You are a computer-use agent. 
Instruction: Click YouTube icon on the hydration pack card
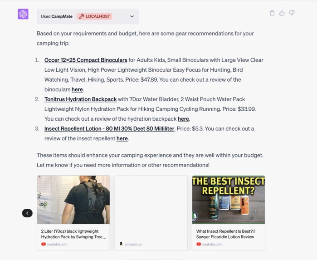click(x=44, y=244)
